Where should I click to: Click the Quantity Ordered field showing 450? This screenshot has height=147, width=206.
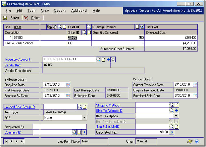click(x=118, y=38)
